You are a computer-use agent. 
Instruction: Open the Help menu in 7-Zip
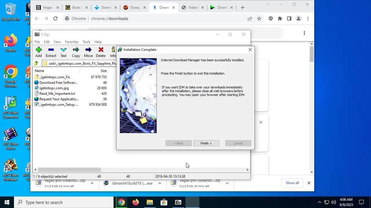coord(98,42)
